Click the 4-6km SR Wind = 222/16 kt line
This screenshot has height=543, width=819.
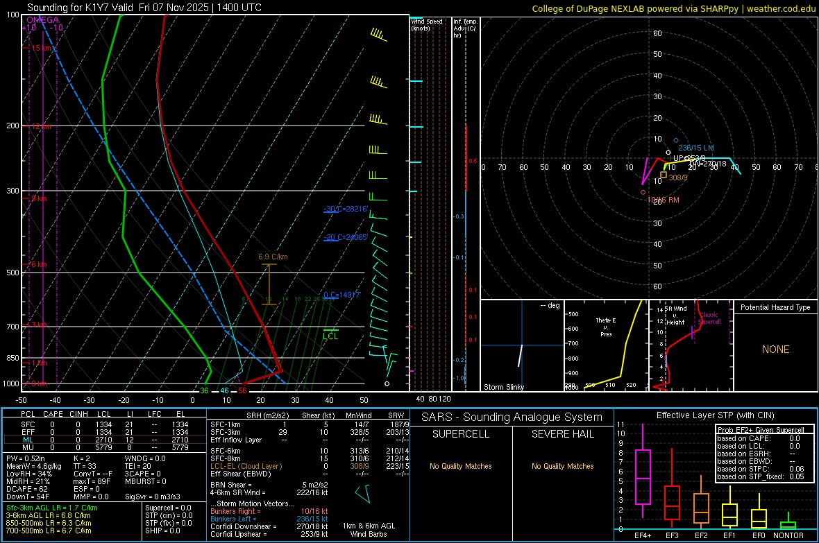(x=269, y=492)
